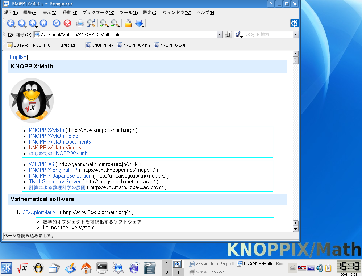The image size is (362, 276).
Task: Open the 設定(S) menu
Action: 150,13
